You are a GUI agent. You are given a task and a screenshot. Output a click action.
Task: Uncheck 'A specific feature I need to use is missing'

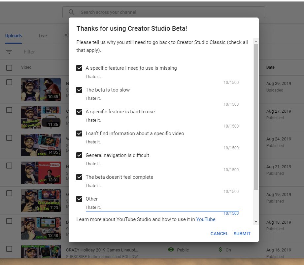click(79, 68)
